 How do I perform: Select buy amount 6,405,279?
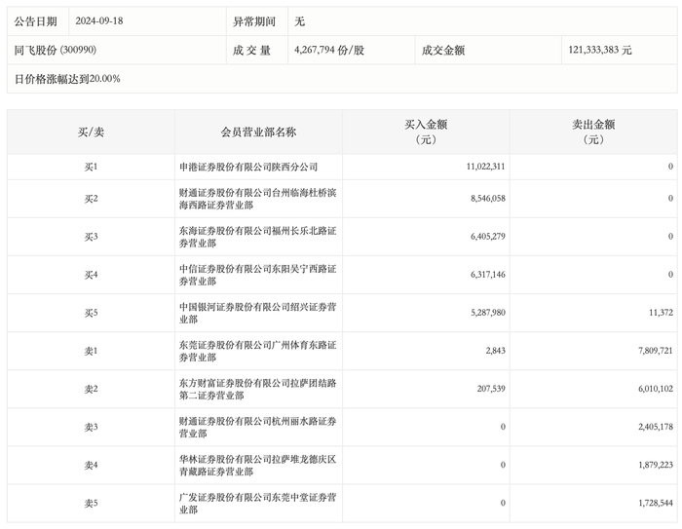[x=487, y=237]
